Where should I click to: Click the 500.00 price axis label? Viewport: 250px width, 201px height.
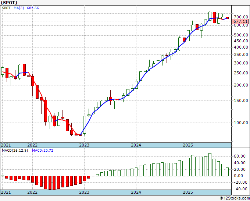[x=241, y=35]
